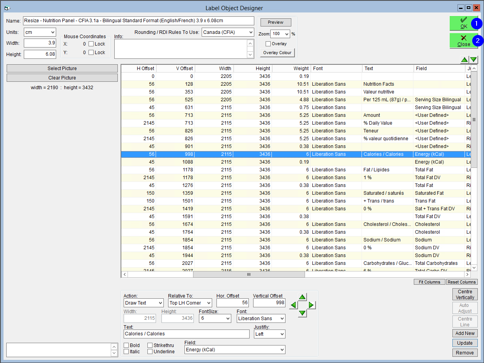
Task: Click the table's vertical scrollbar thumb
Action: point(474,119)
